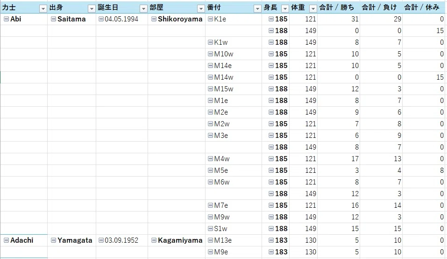Select losses value 9 in M3e row
Viewport: 447px width, 259px height.
click(x=381, y=136)
